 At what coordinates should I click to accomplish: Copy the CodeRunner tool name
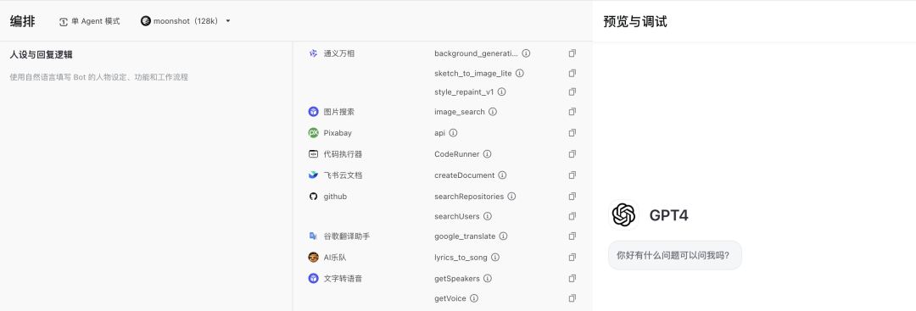pos(572,154)
